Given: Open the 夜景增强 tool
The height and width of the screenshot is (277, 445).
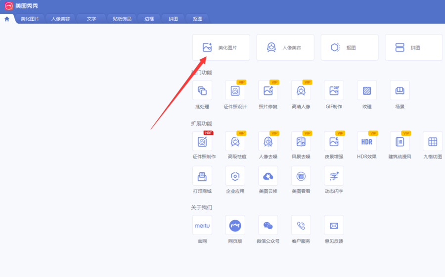Looking at the screenshot, I should coord(334,141).
